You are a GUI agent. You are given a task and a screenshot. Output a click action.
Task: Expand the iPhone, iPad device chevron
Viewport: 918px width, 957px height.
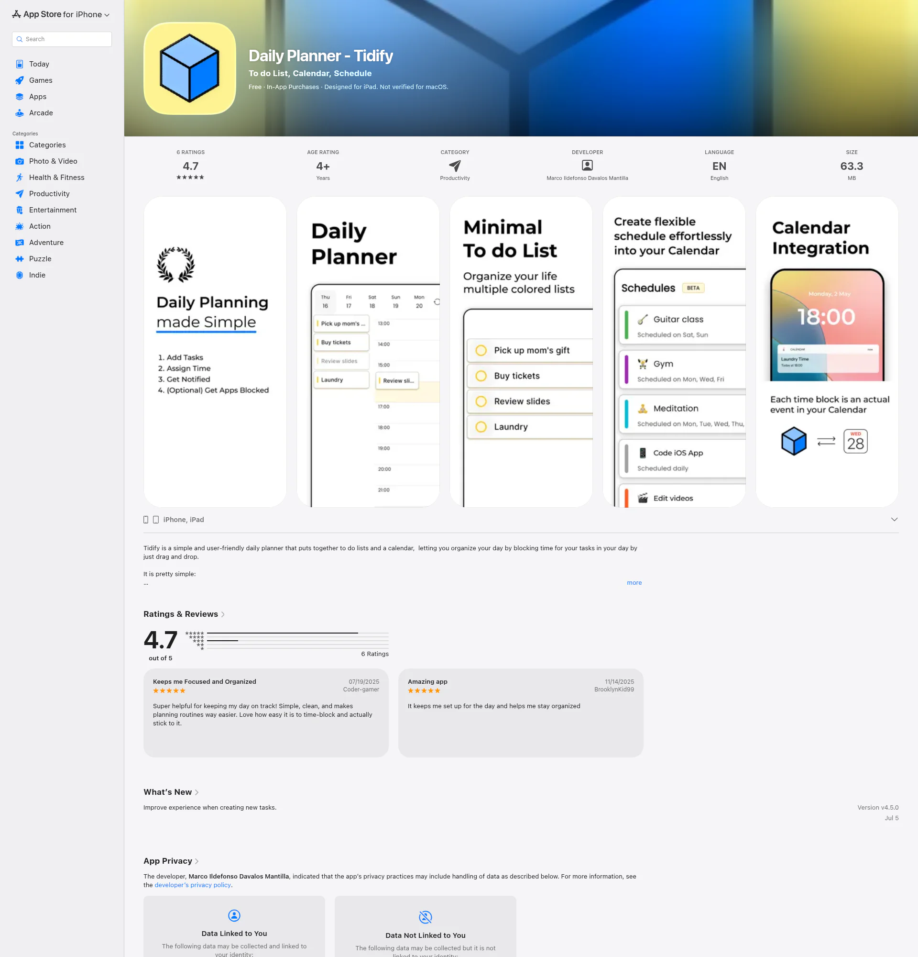(x=894, y=520)
